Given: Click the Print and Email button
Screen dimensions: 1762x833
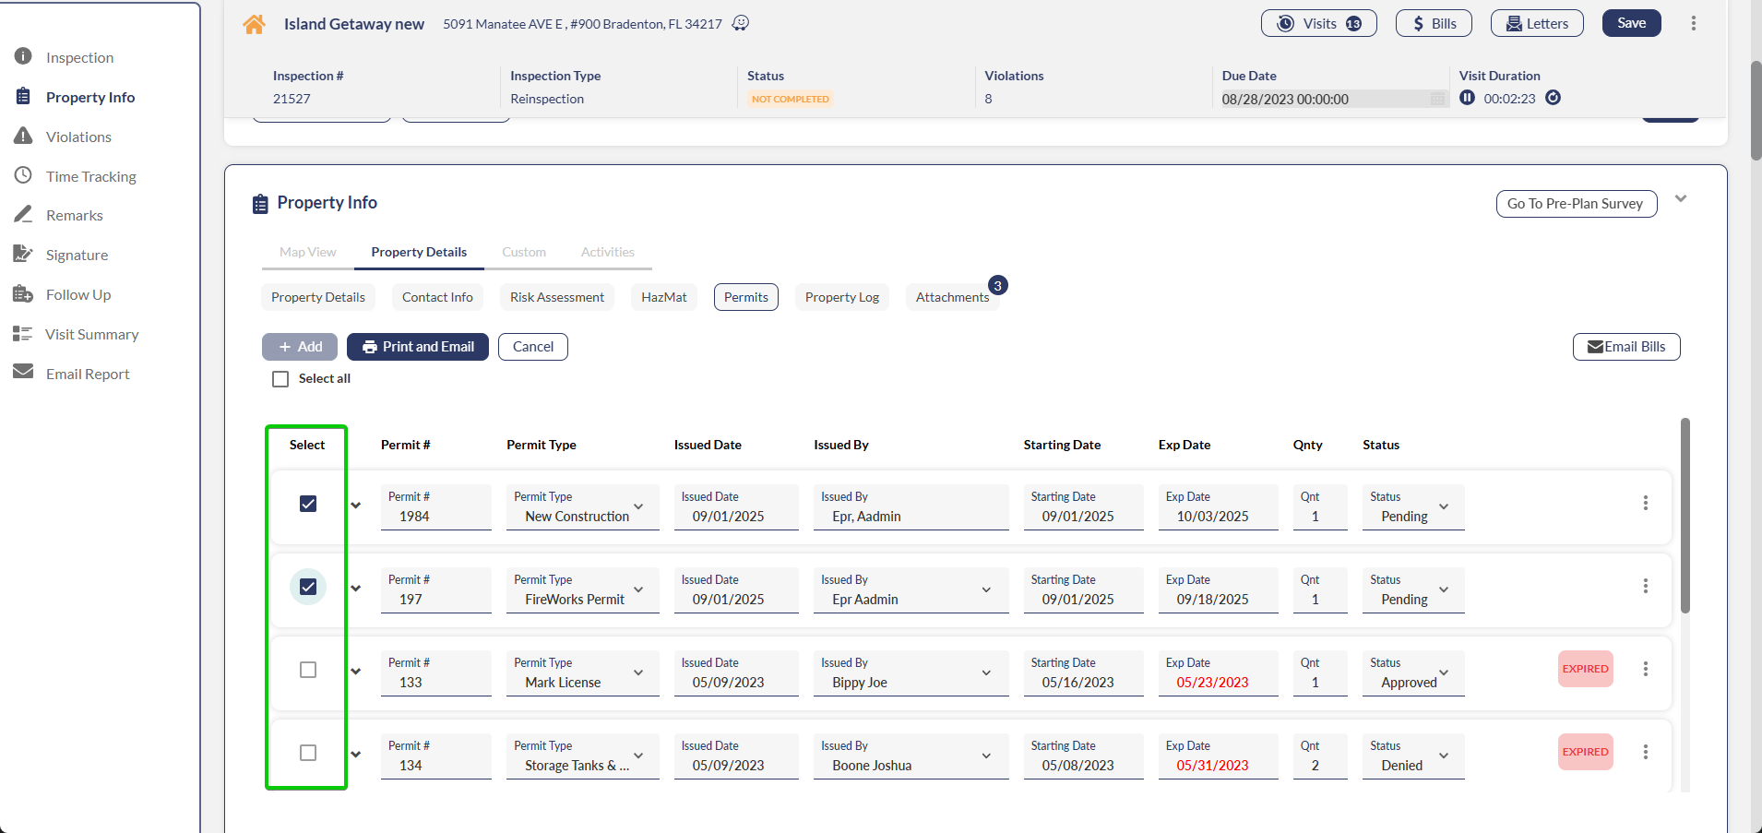Looking at the screenshot, I should coord(418,347).
